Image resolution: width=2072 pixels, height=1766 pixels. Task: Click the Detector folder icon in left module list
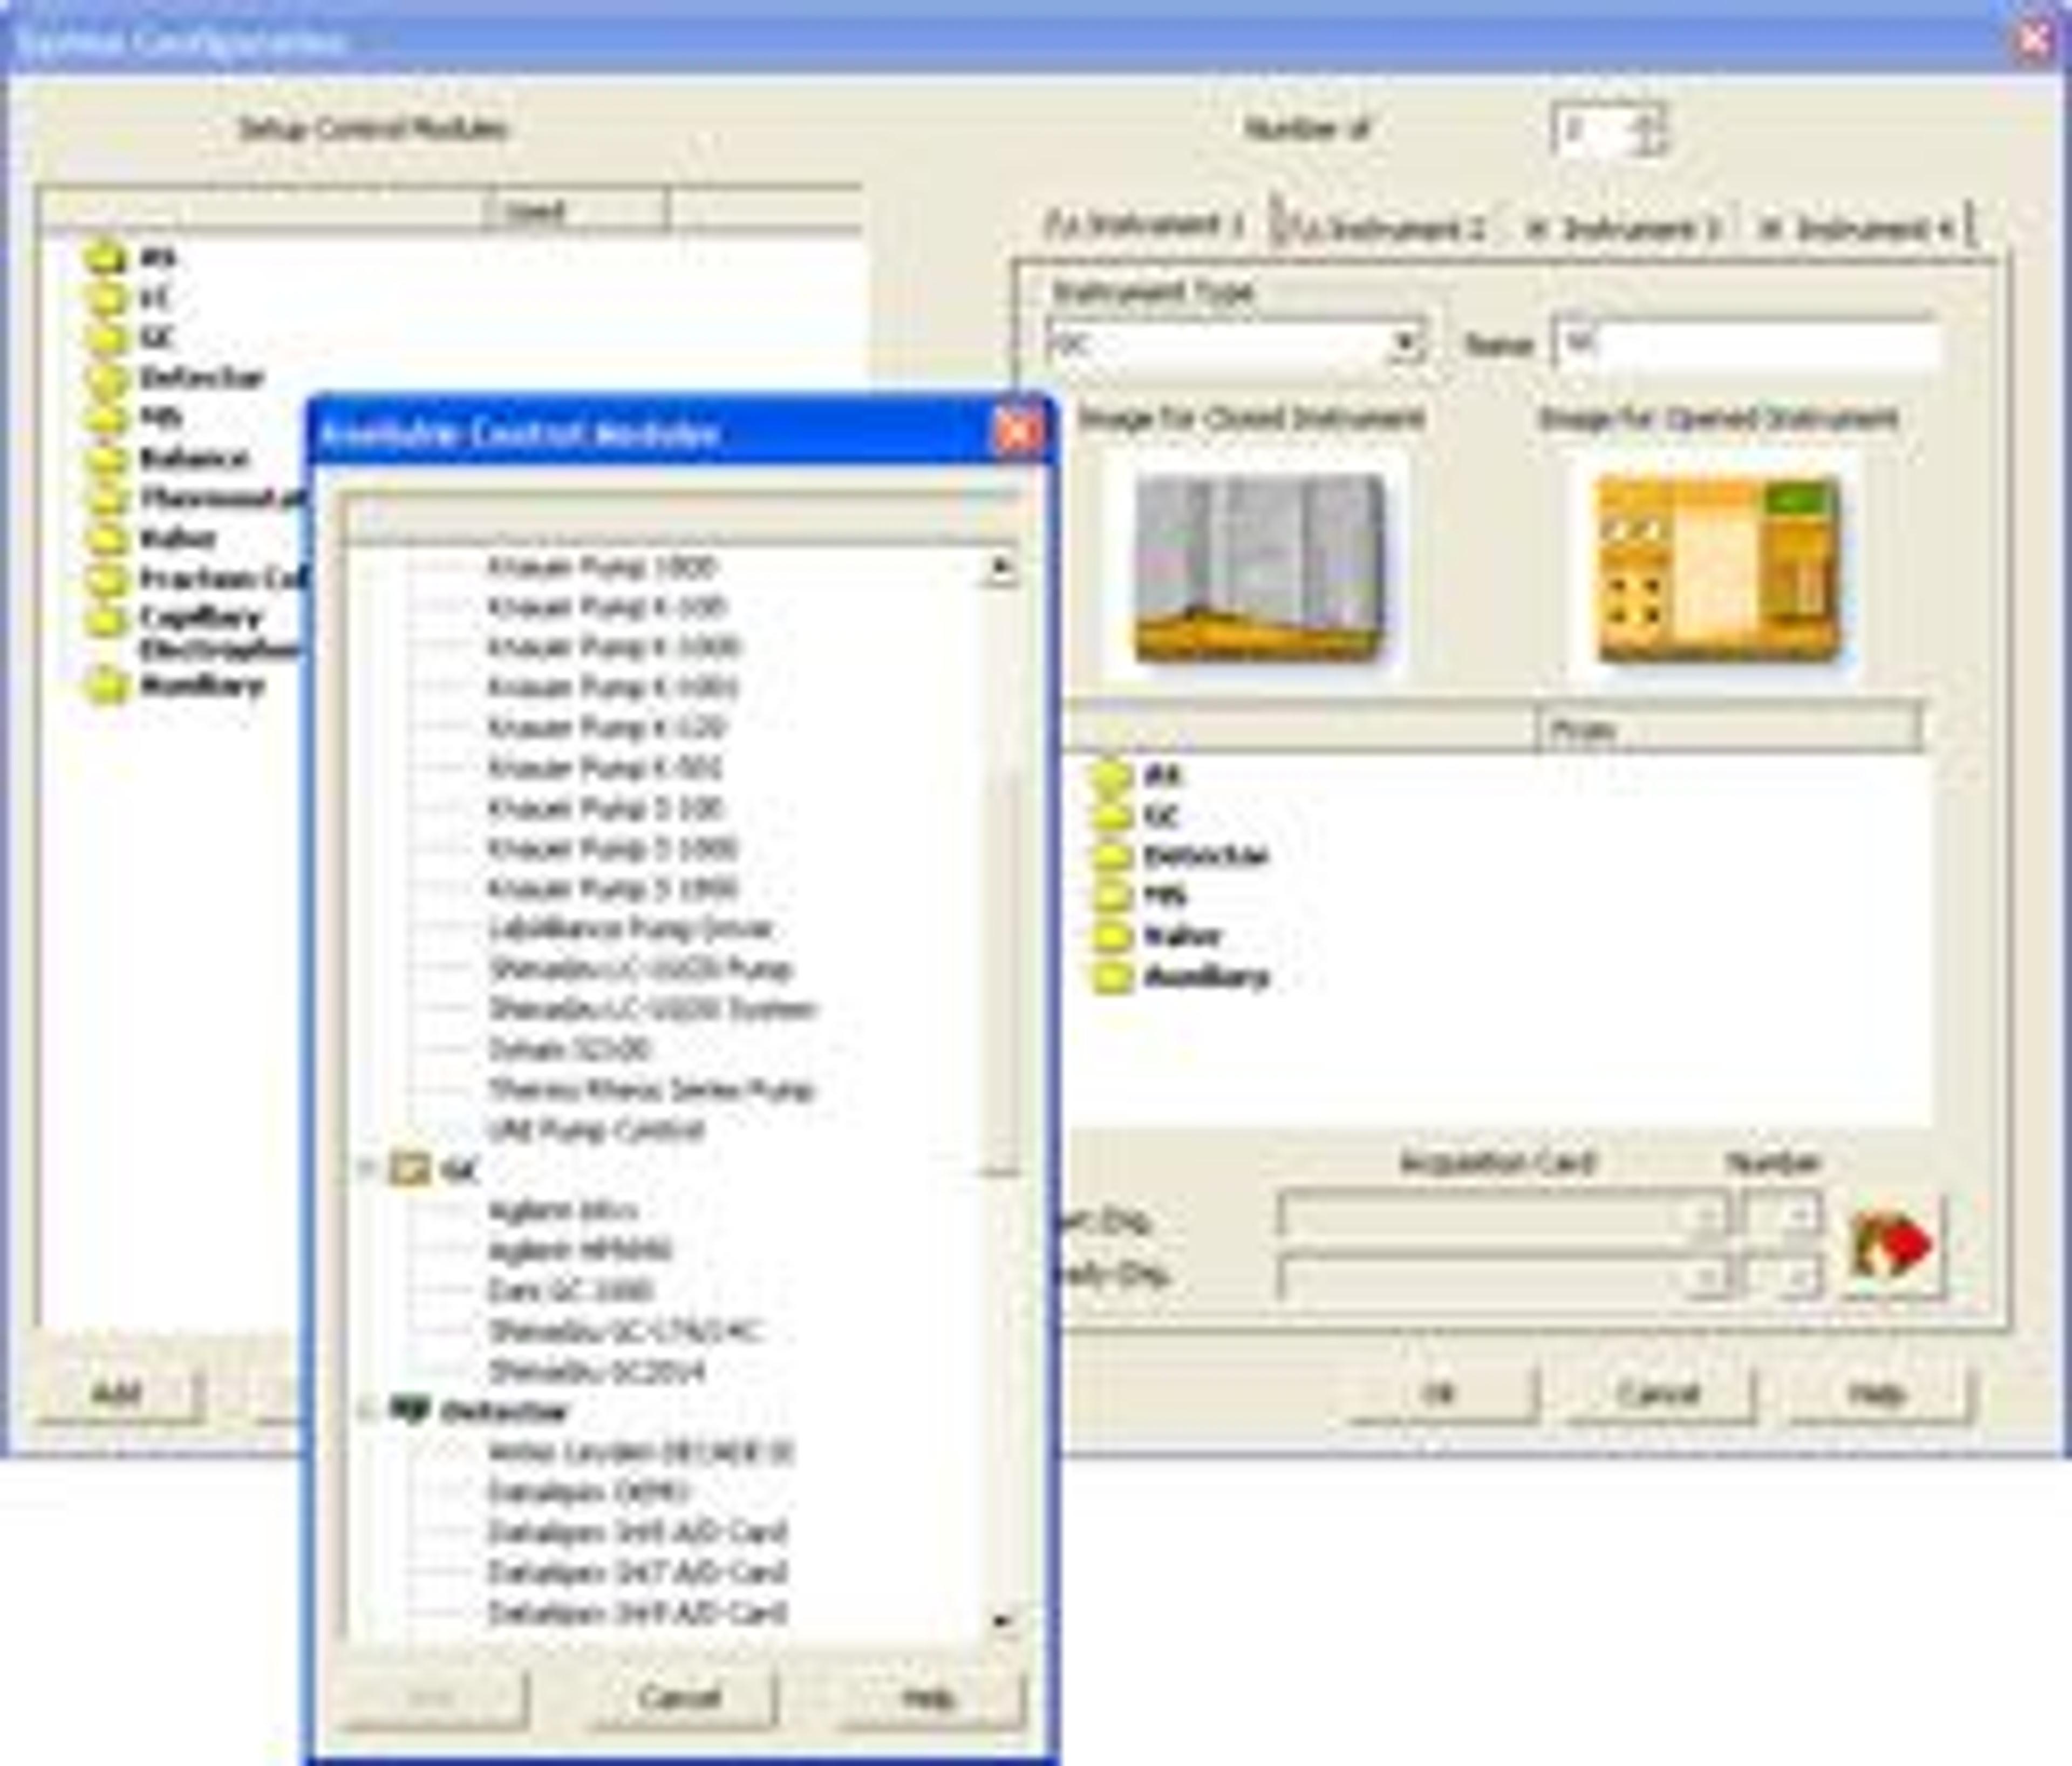click(x=106, y=379)
